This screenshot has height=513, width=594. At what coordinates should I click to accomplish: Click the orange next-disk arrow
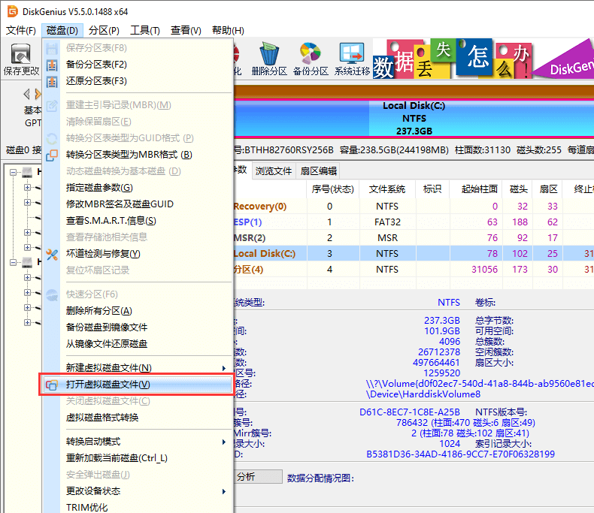tap(38, 93)
